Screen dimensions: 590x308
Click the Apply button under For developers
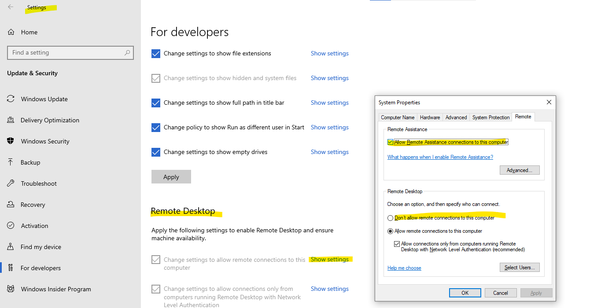[x=171, y=177]
